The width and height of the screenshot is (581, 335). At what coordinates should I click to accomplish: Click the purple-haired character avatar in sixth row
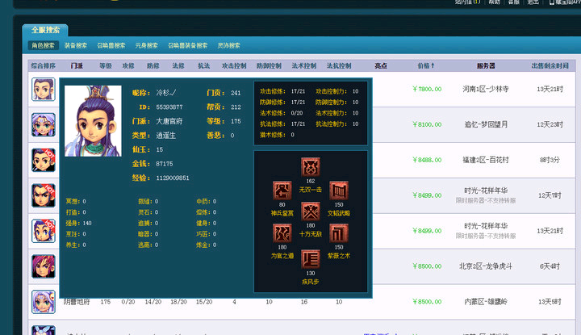[44, 266]
